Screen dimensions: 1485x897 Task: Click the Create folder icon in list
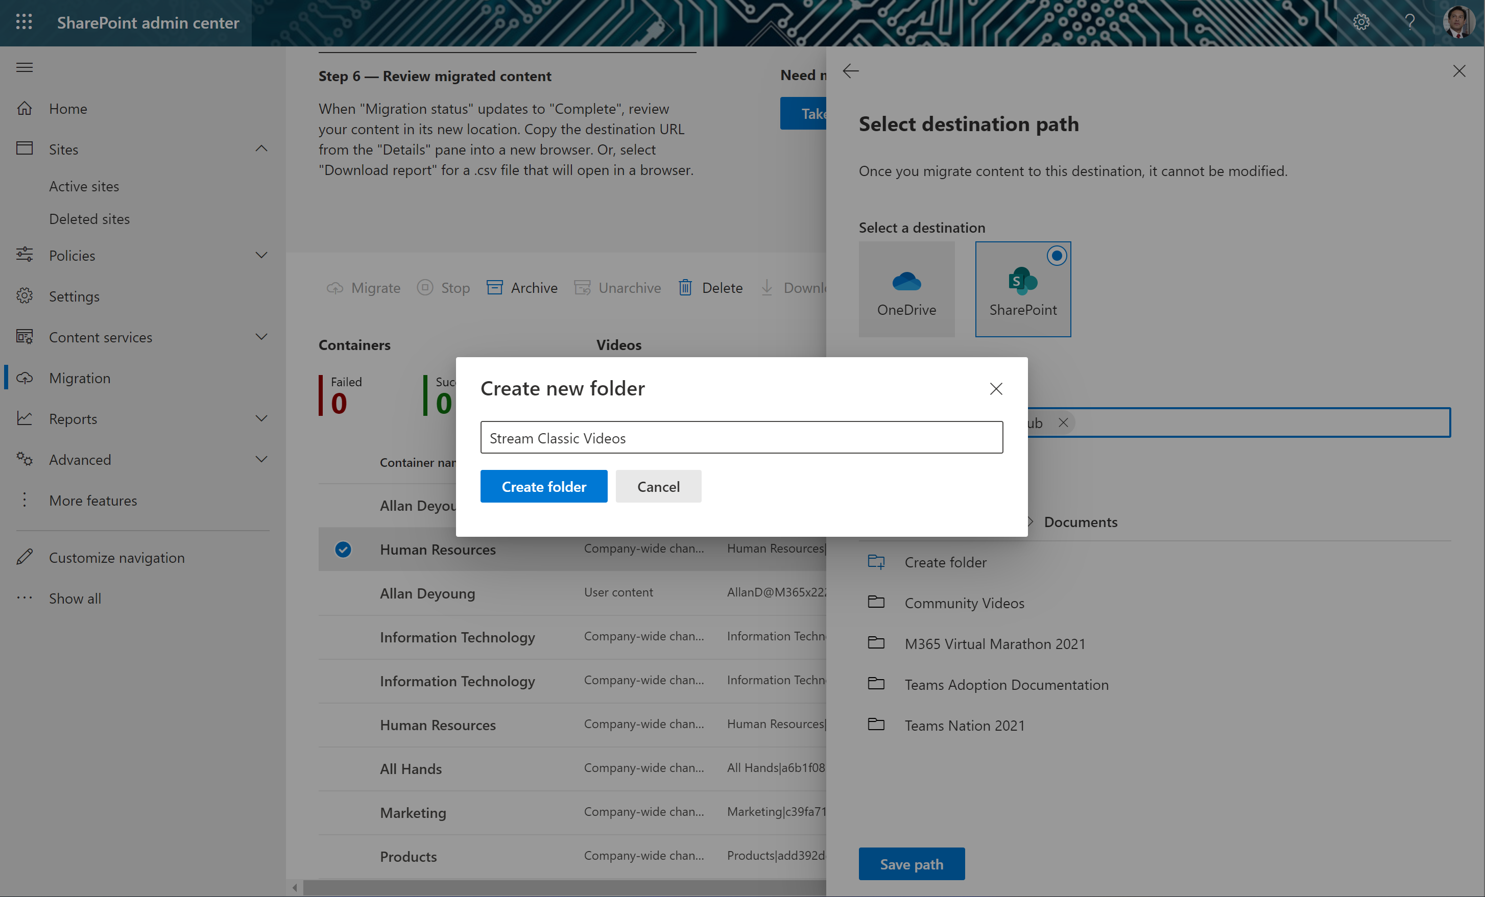[876, 562]
